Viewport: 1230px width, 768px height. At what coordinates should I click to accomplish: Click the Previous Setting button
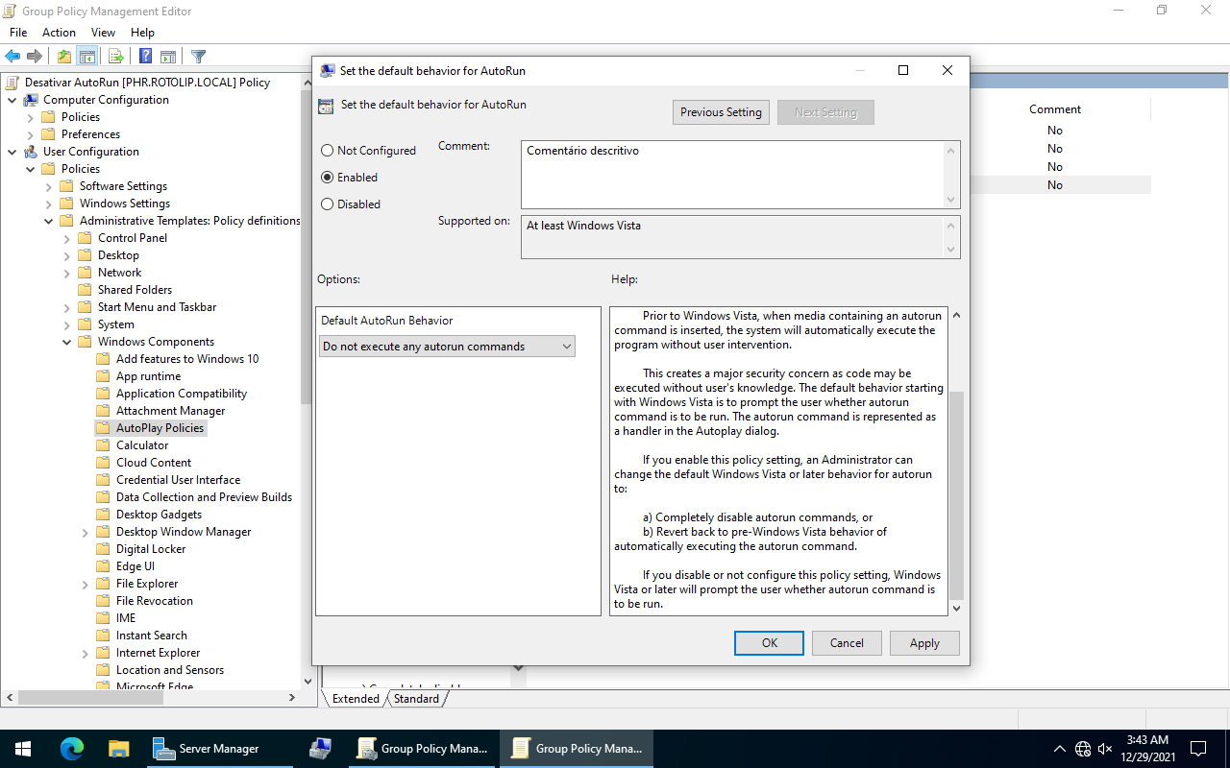[x=721, y=112]
